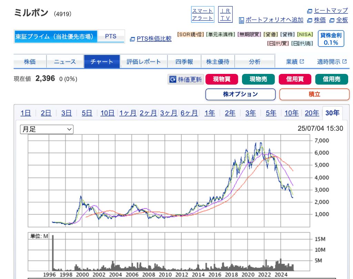Select the 5年 chart range

[271, 113]
